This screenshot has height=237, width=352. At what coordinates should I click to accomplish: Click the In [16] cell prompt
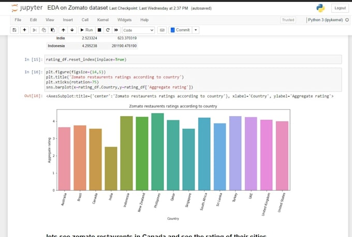pyautogui.click(x=34, y=72)
